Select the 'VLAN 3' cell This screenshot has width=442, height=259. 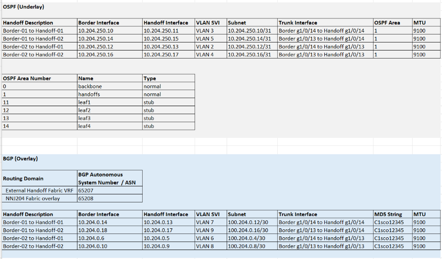(x=211, y=31)
